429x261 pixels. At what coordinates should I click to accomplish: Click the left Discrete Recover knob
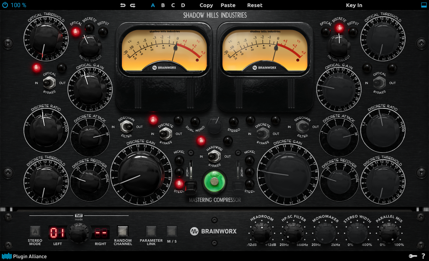coord(90,181)
